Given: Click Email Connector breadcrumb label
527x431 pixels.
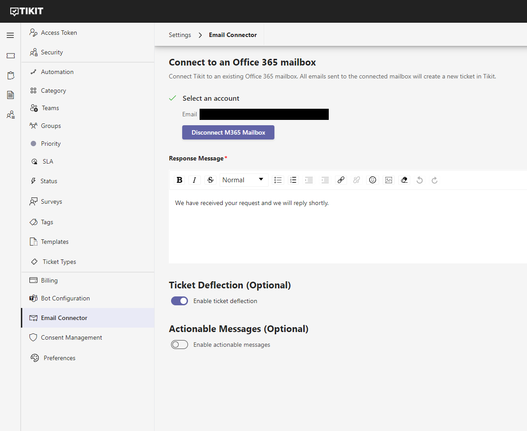Looking at the screenshot, I should tap(233, 35).
